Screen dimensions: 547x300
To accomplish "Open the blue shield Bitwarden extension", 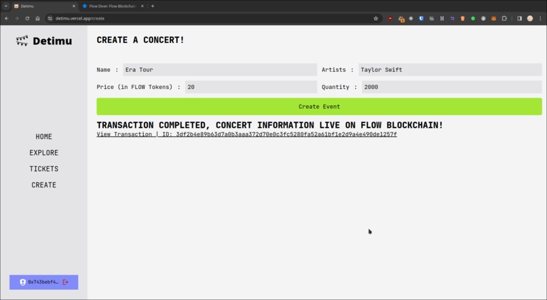I will [421, 18].
